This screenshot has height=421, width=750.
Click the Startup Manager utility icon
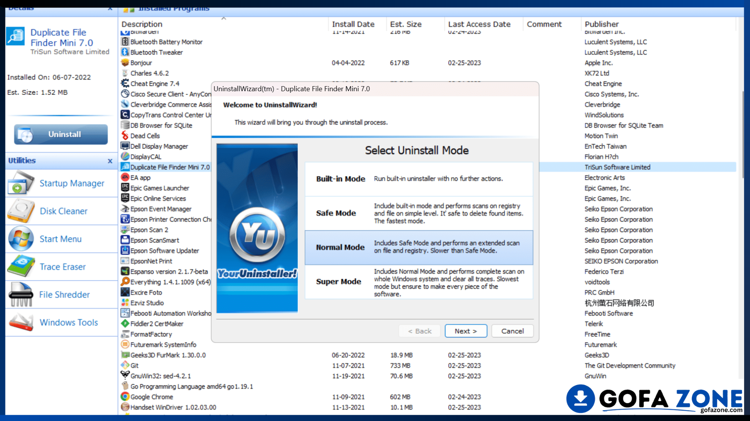click(20, 183)
